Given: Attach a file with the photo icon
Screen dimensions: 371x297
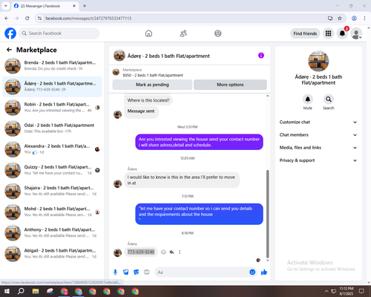Looking at the screenshot, I should 126,272.
